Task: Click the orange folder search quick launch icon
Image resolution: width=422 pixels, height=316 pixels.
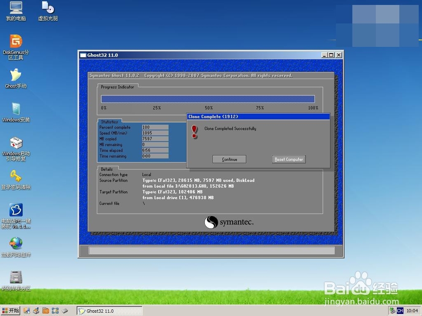Action: (46, 311)
